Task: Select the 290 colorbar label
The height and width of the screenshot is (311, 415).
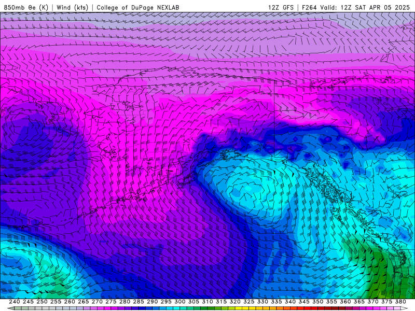Action: (x=152, y=302)
